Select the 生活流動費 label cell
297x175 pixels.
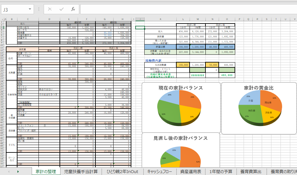(160, 65)
